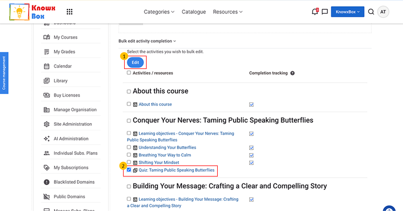Click the AI Administration sidebar label
Viewport: 403px width, 211px height.
71,139
